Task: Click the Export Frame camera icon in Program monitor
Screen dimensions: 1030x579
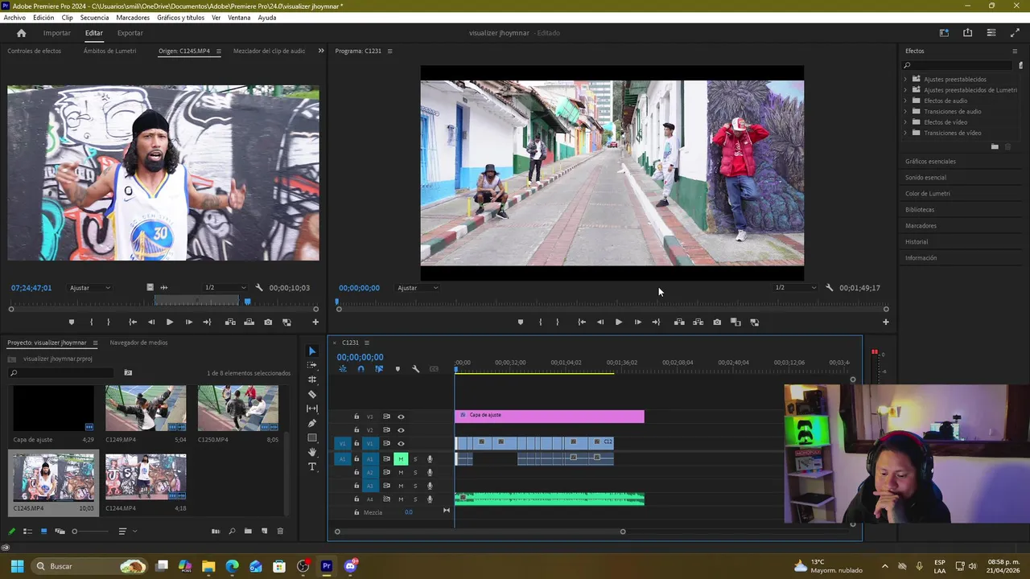Action: (x=717, y=322)
